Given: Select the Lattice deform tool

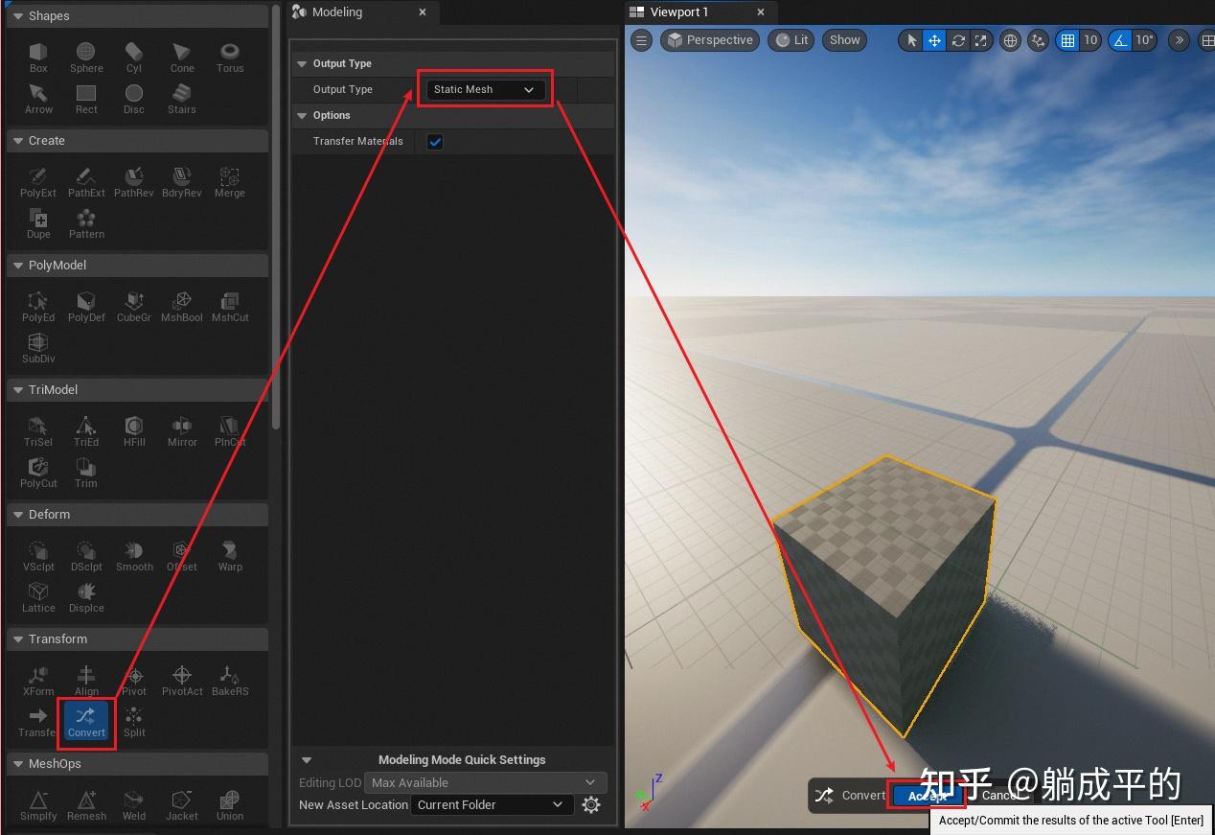Looking at the screenshot, I should pos(38,595).
